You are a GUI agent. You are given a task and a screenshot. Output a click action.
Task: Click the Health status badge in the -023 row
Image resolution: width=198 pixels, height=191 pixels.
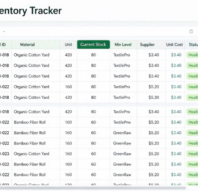(x=192, y=154)
